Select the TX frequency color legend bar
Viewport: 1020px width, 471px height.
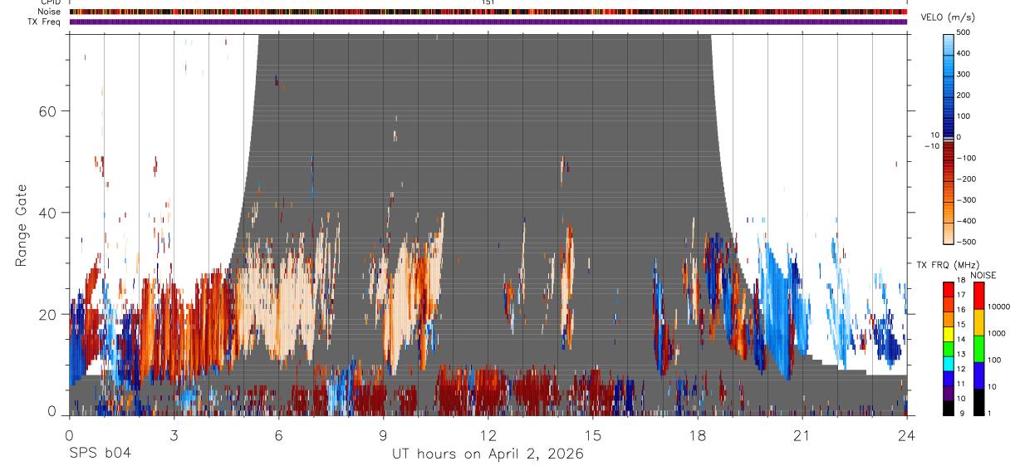point(949,348)
